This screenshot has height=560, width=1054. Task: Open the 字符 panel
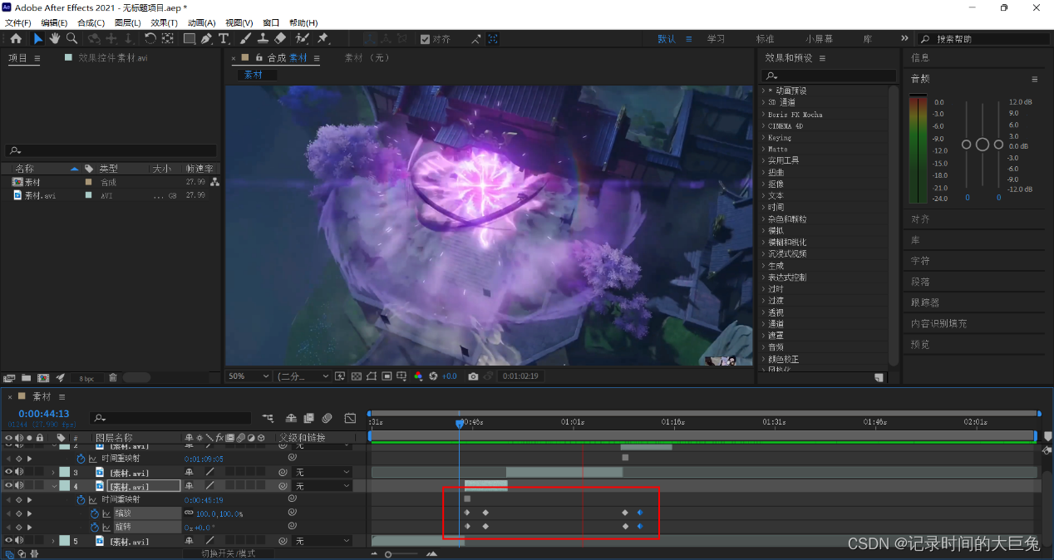(920, 261)
